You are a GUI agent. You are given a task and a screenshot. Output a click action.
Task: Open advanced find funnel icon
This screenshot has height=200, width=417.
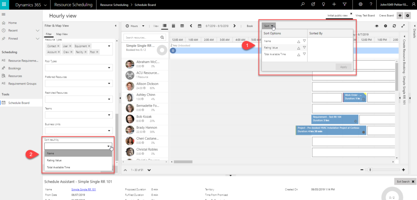pyautogui.click(x=345, y=4)
